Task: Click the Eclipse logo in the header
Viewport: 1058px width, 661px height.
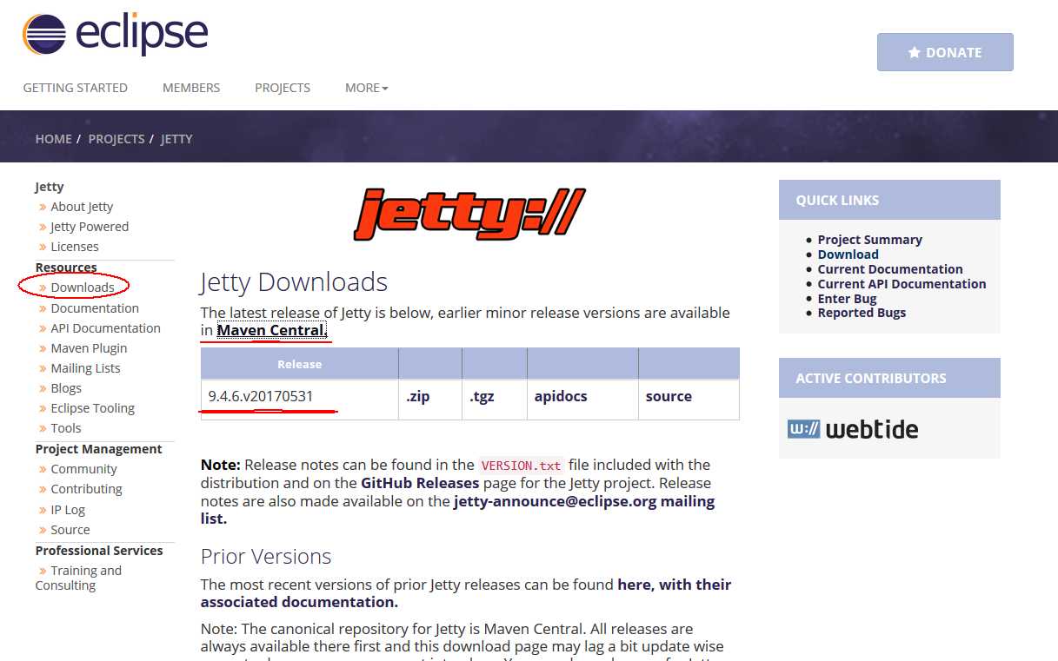Action: pos(116,35)
